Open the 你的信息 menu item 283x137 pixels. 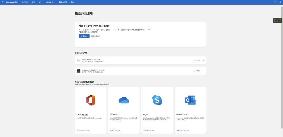pyautogui.click(x=25, y=2)
